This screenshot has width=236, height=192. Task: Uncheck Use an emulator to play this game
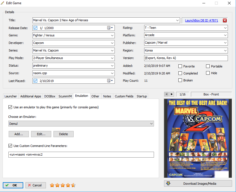click(x=10, y=107)
